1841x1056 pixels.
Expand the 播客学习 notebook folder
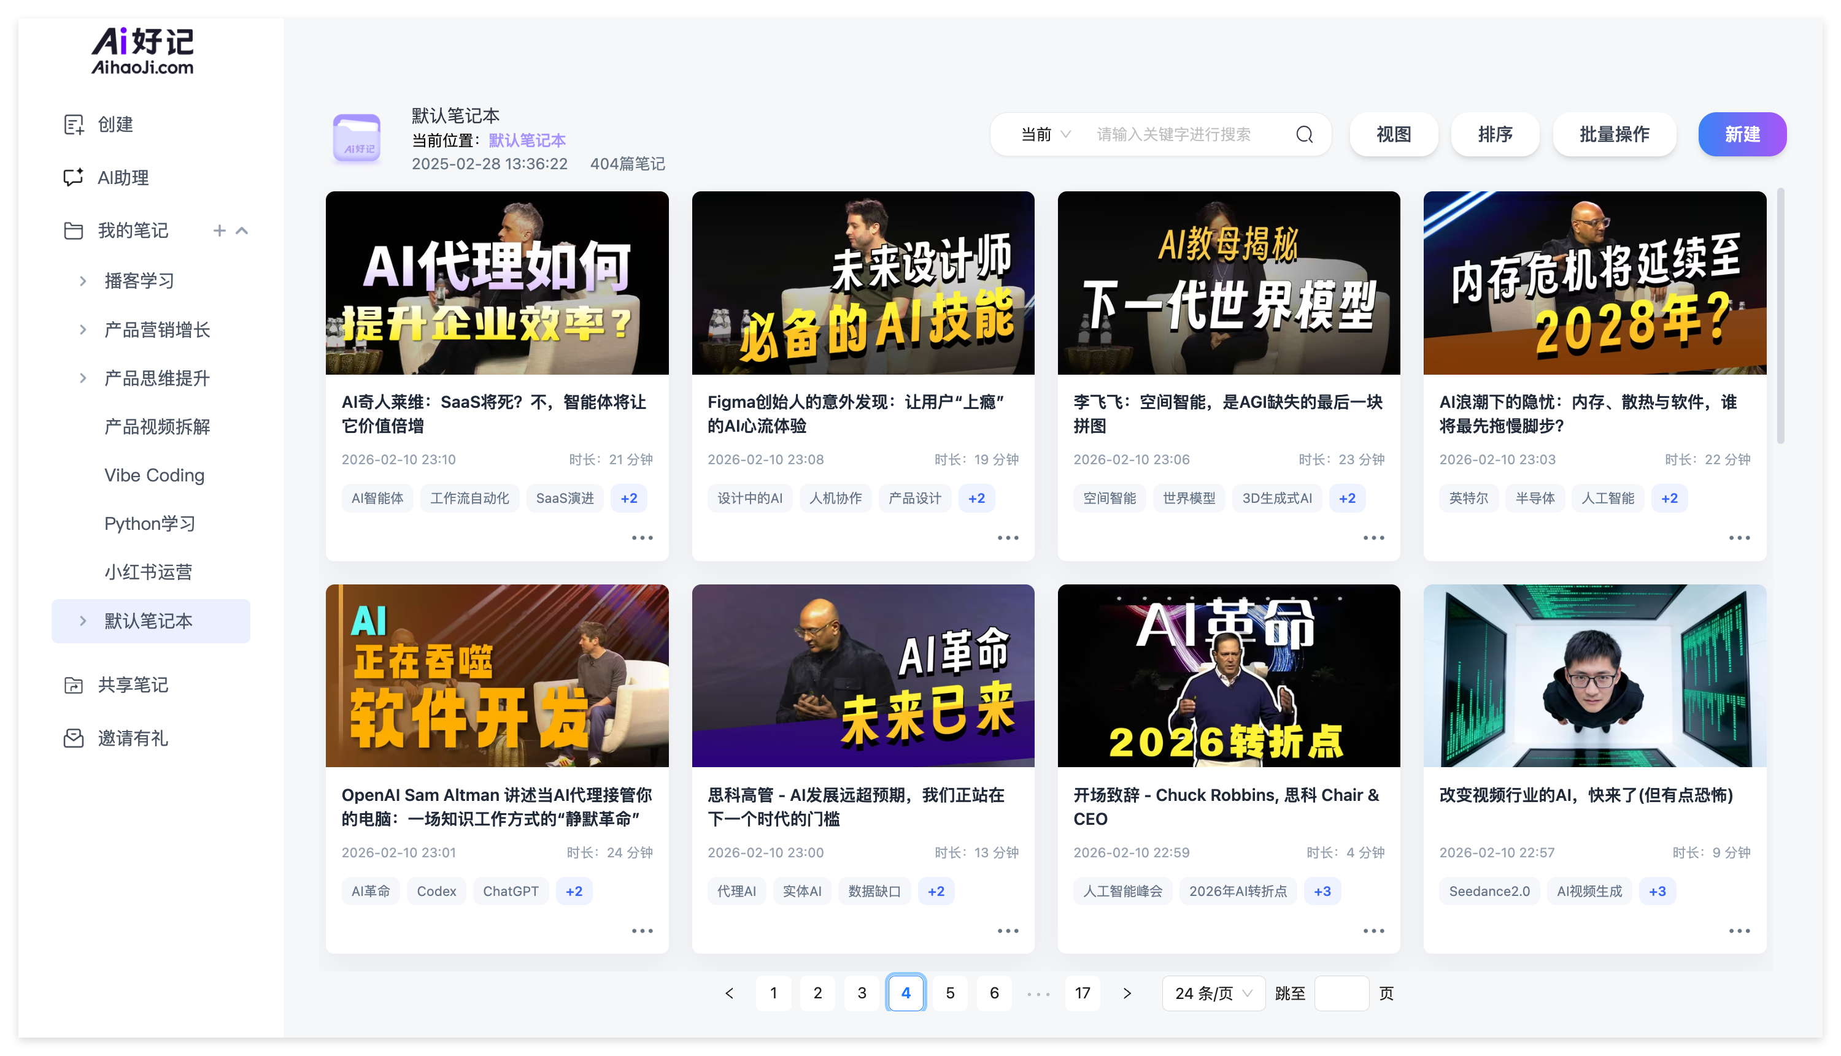(x=83, y=281)
